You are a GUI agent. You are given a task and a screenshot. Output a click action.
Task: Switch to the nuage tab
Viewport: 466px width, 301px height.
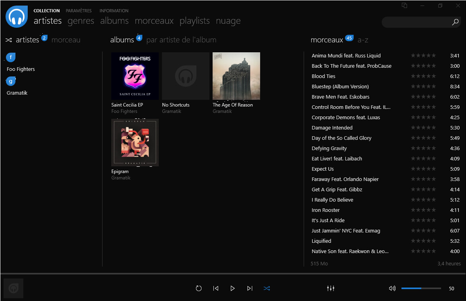coord(228,21)
